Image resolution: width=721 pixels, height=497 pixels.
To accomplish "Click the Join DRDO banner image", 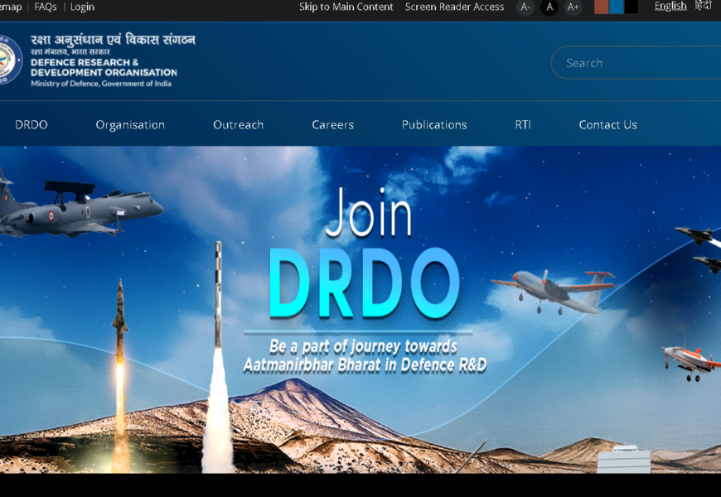I will coord(360,310).
